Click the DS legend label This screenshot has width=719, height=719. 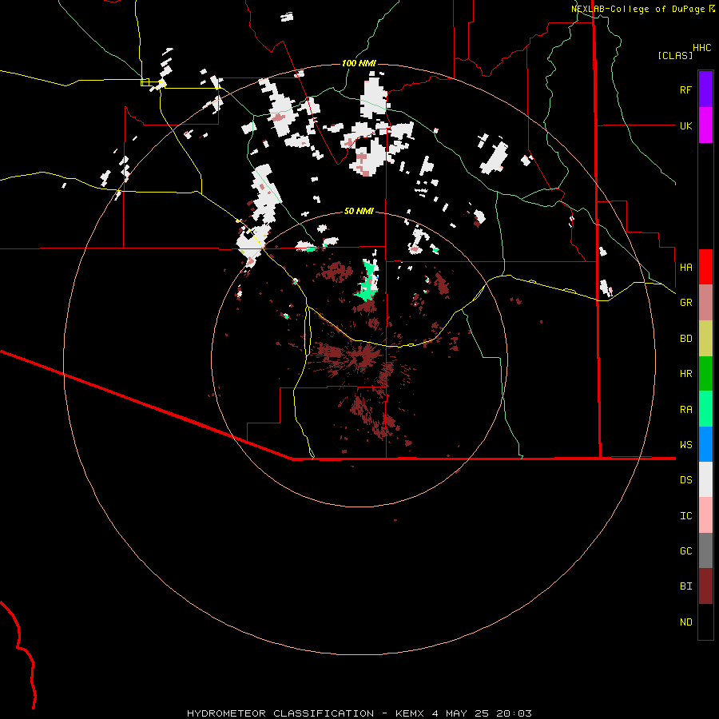point(685,480)
